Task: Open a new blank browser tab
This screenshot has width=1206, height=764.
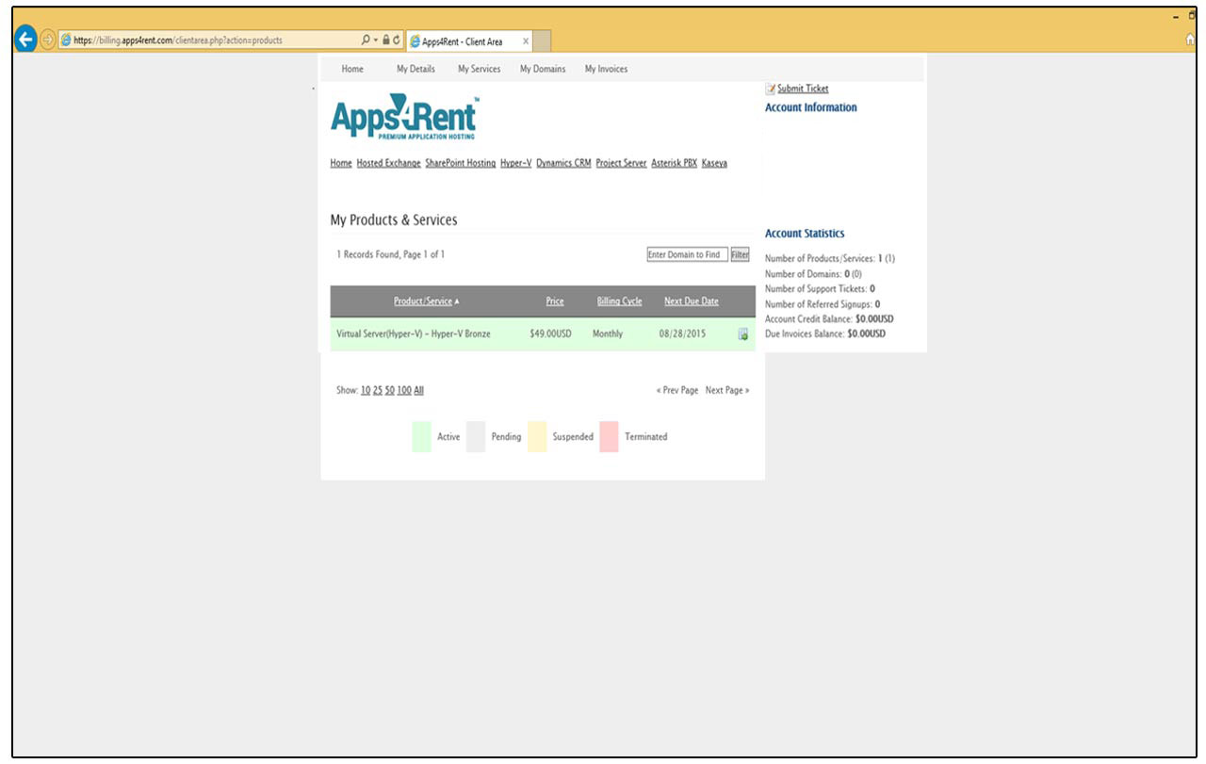Action: click(x=543, y=41)
